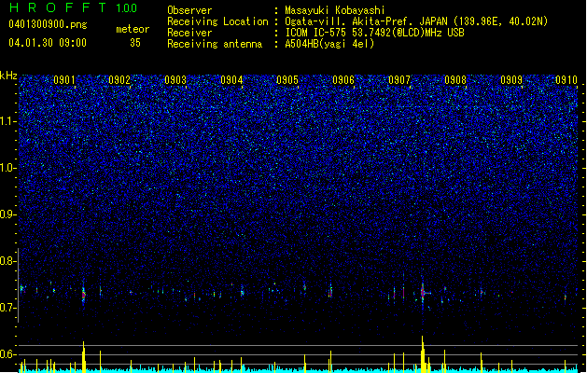Click the meteor label

133,29
